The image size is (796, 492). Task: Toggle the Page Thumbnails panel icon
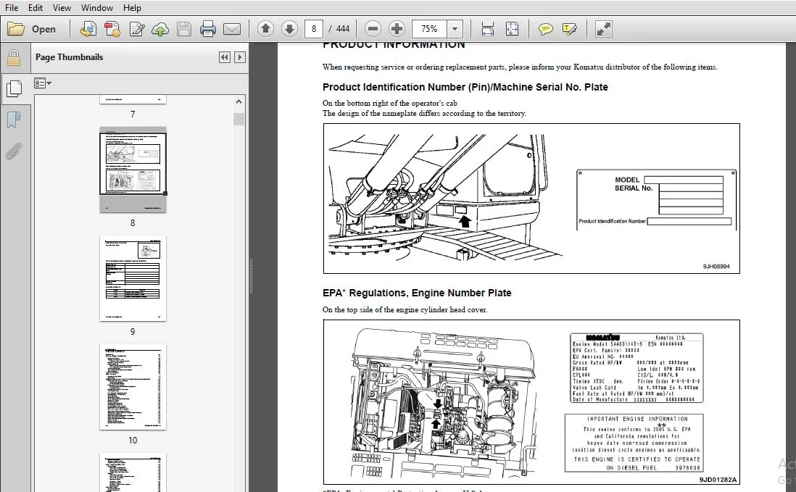click(x=14, y=88)
